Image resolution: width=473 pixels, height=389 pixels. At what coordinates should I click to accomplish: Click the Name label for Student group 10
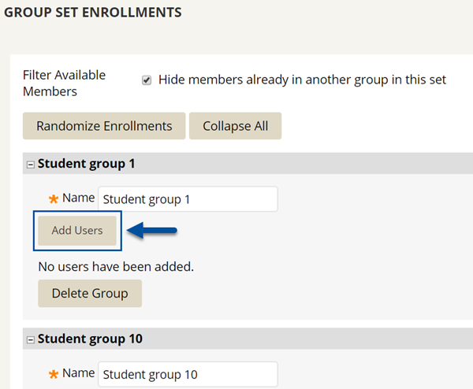78,373
